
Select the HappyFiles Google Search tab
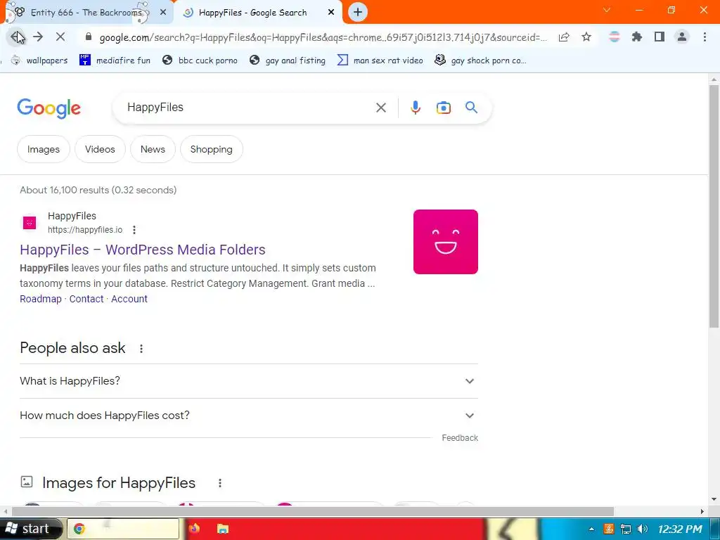(x=252, y=13)
